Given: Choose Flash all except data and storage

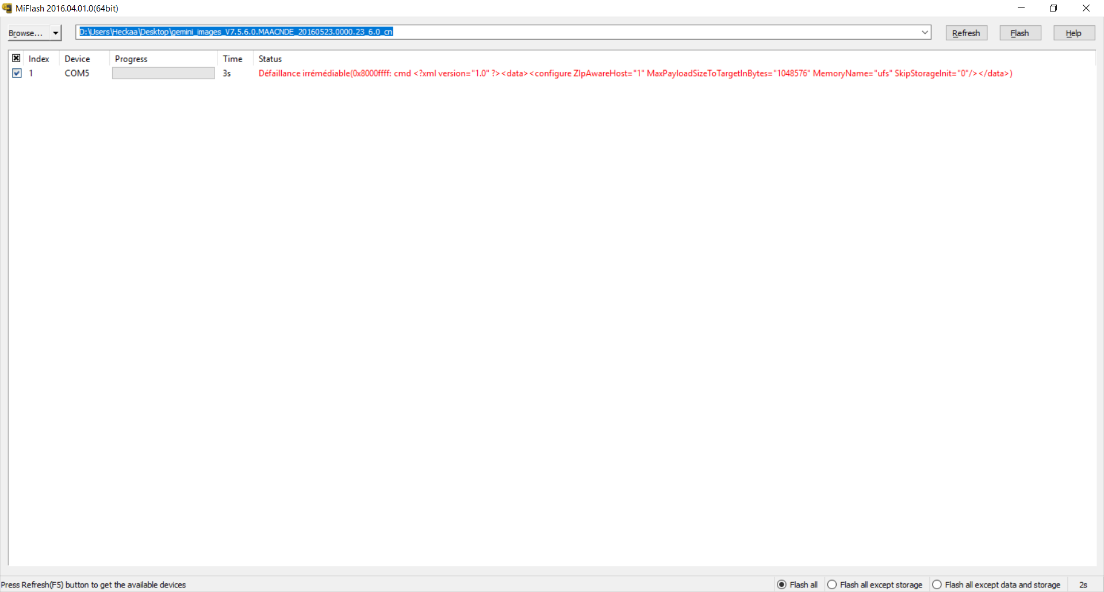Looking at the screenshot, I should click(996, 585).
